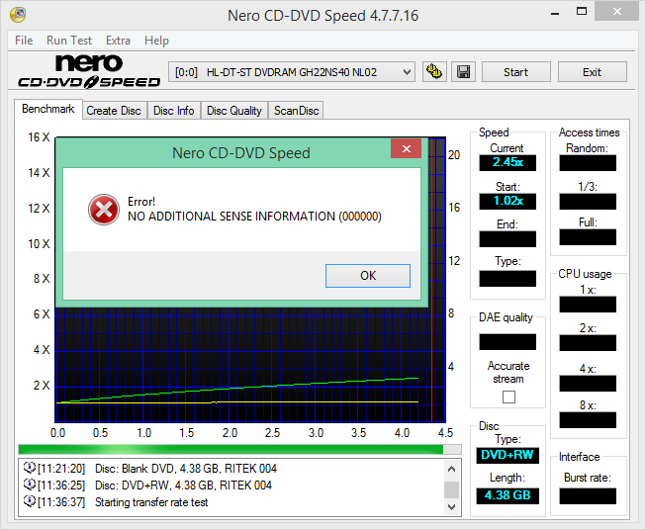Click the info icon of 11:21:20 log entry
This screenshot has height=530, width=646.
point(29,468)
